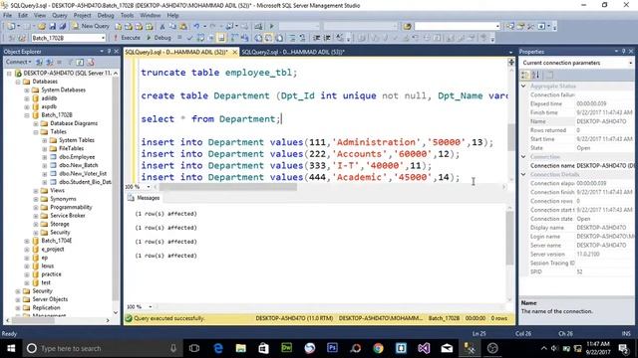Image resolution: width=638 pixels, height=358 pixels.
Task: Click the New Query toolbar button
Action: [91, 26]
